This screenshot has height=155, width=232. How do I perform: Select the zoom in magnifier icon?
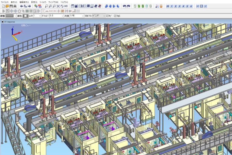click(x=46, y=6)
